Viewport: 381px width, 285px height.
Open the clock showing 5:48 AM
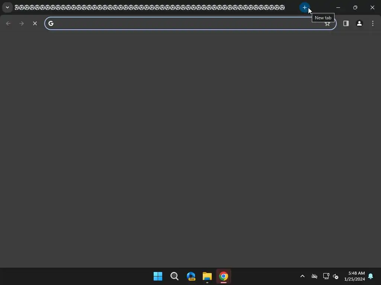coord(355,276)
